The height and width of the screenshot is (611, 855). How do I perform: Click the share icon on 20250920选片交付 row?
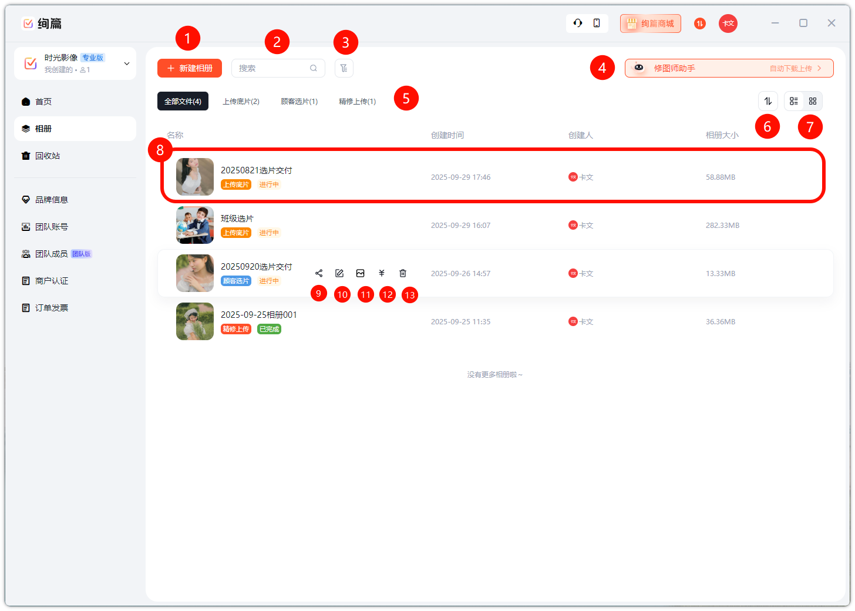pyautogui.click(x=319, y=273)
